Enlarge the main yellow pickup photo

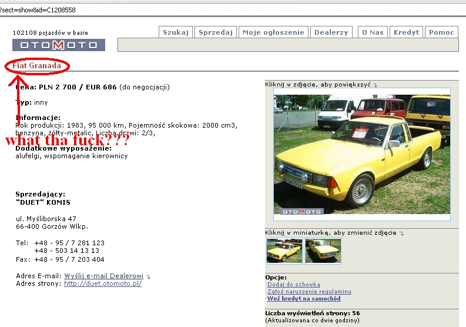[x=361, y=155]
